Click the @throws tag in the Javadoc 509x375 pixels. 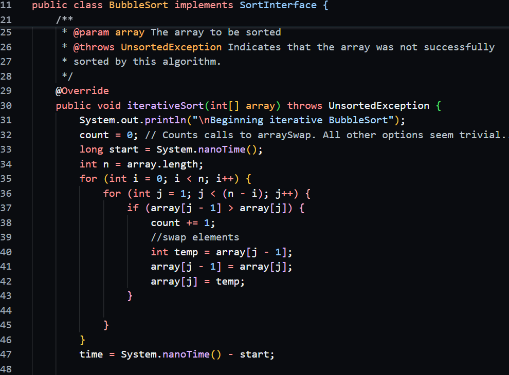coord(94,47)
